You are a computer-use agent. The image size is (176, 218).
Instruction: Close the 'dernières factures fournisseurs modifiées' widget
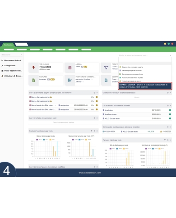pos(97,167)
